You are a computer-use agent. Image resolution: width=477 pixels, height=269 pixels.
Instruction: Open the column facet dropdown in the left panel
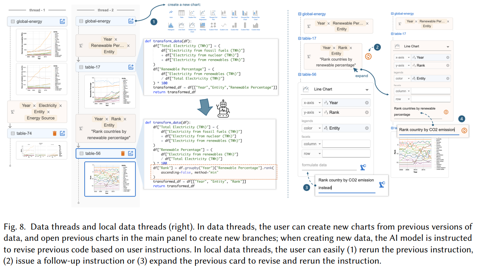tap(319, 144)
